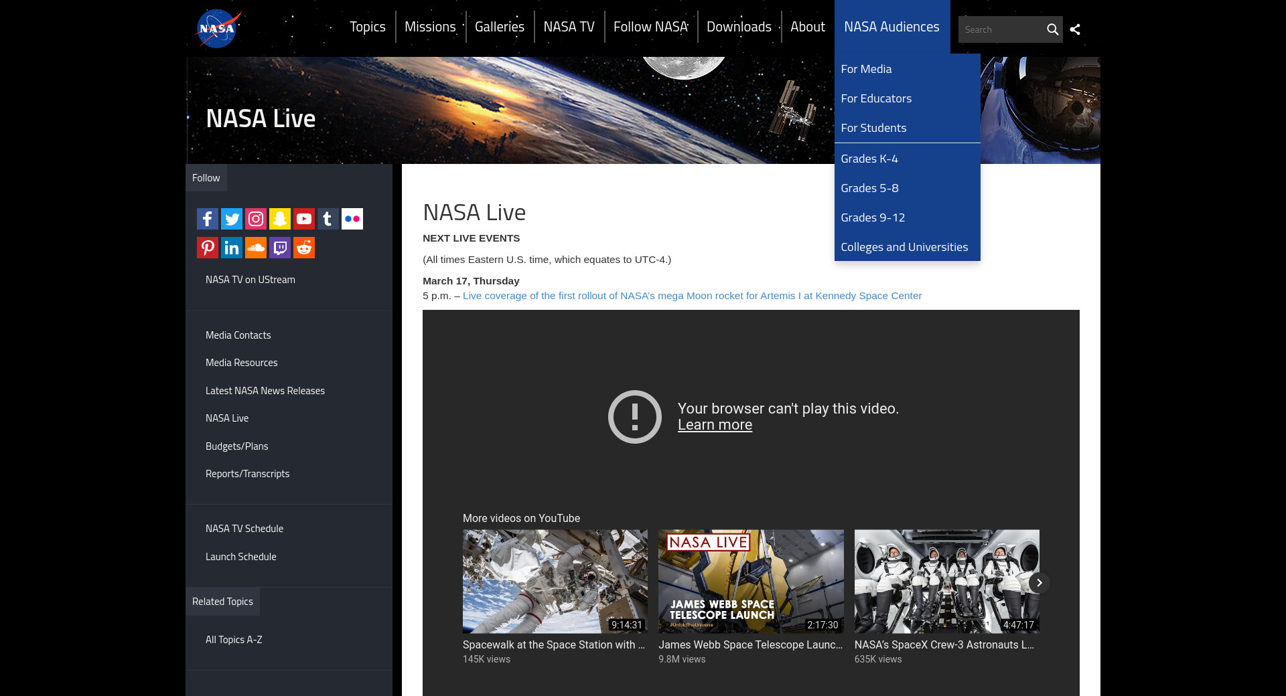Choose Grades 5-8 in the dropdown
Viewport: 1286px width, 696px height.
click(x=869, y=188)
